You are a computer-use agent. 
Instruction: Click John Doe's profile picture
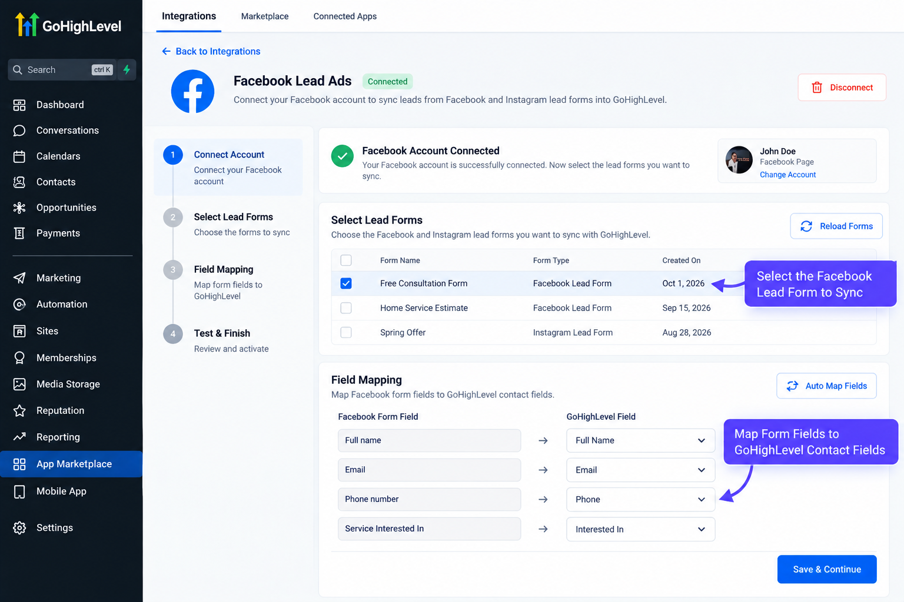739,160
